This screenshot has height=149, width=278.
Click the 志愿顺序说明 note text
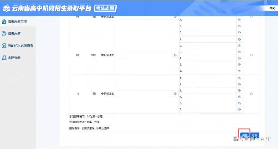86,116
